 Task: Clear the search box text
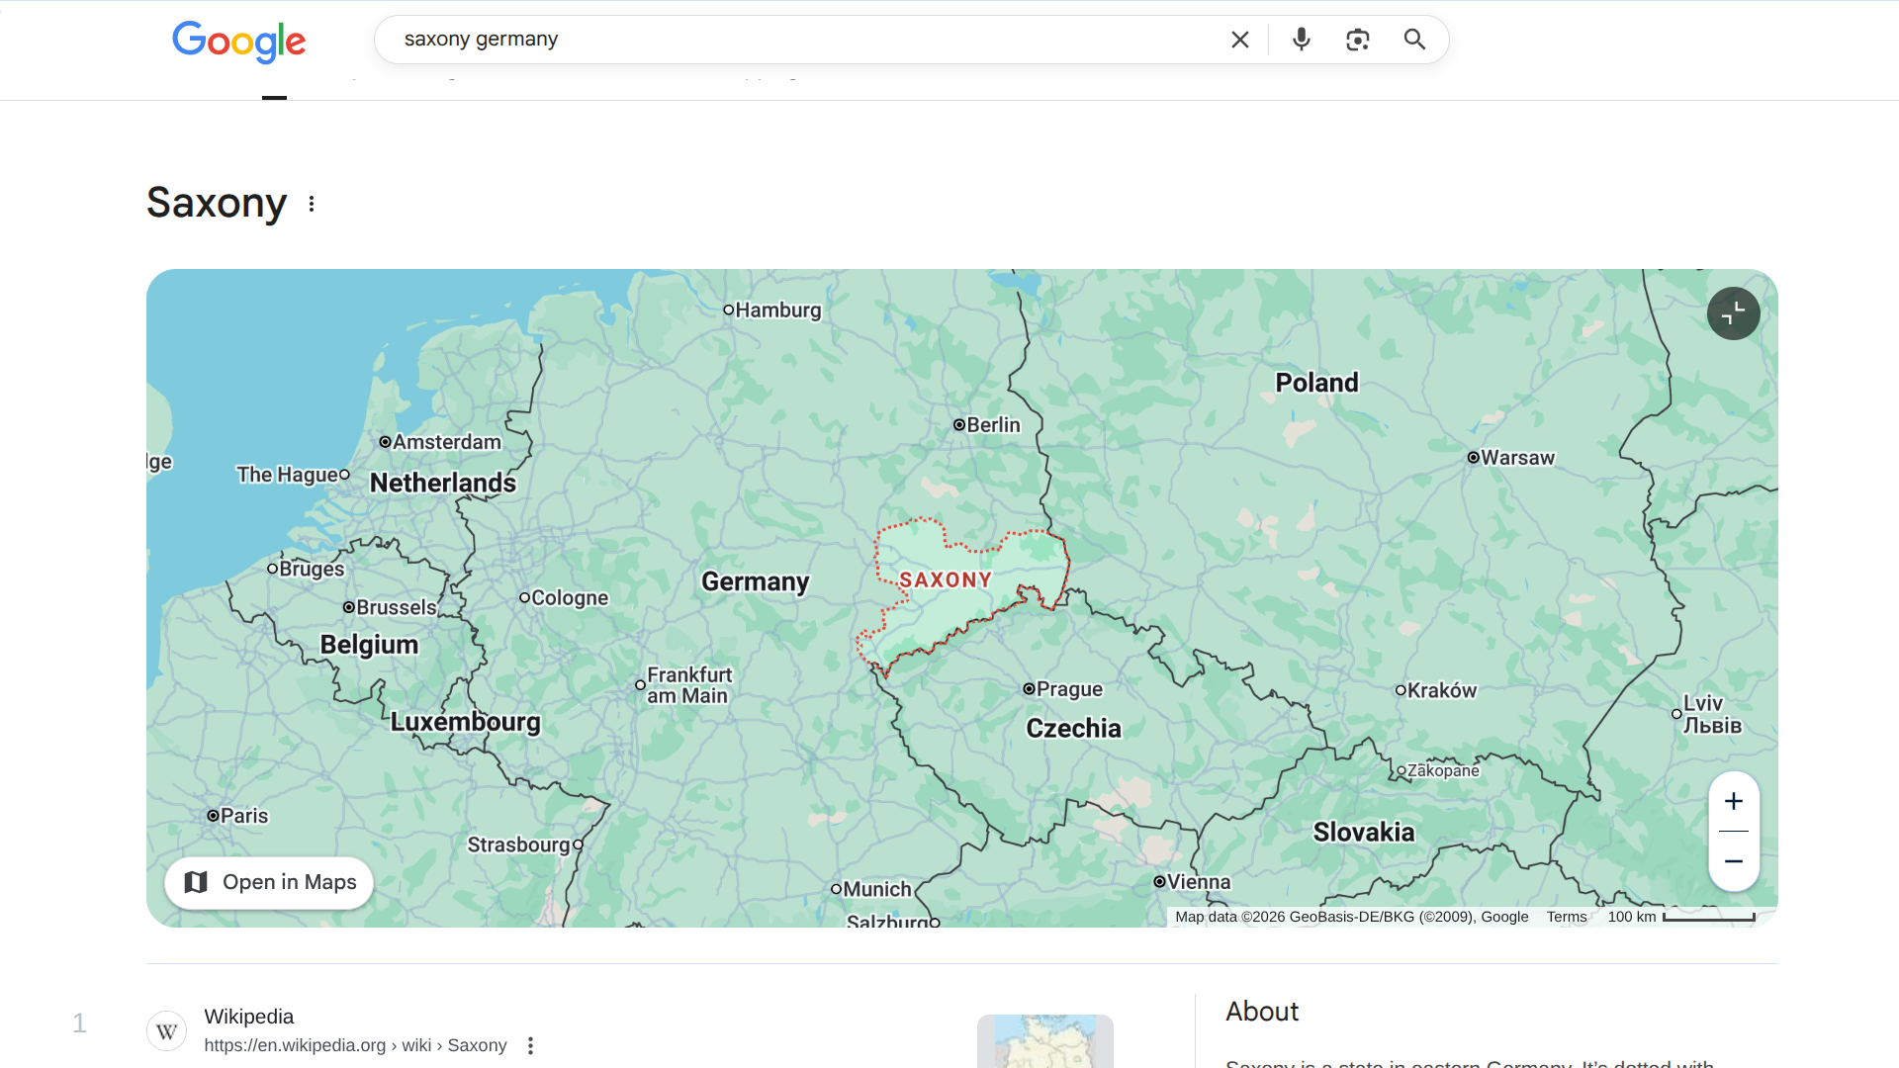click(1239, 40)
